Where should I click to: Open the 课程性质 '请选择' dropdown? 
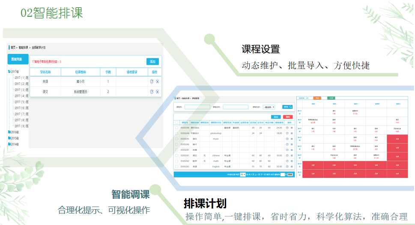269,107
